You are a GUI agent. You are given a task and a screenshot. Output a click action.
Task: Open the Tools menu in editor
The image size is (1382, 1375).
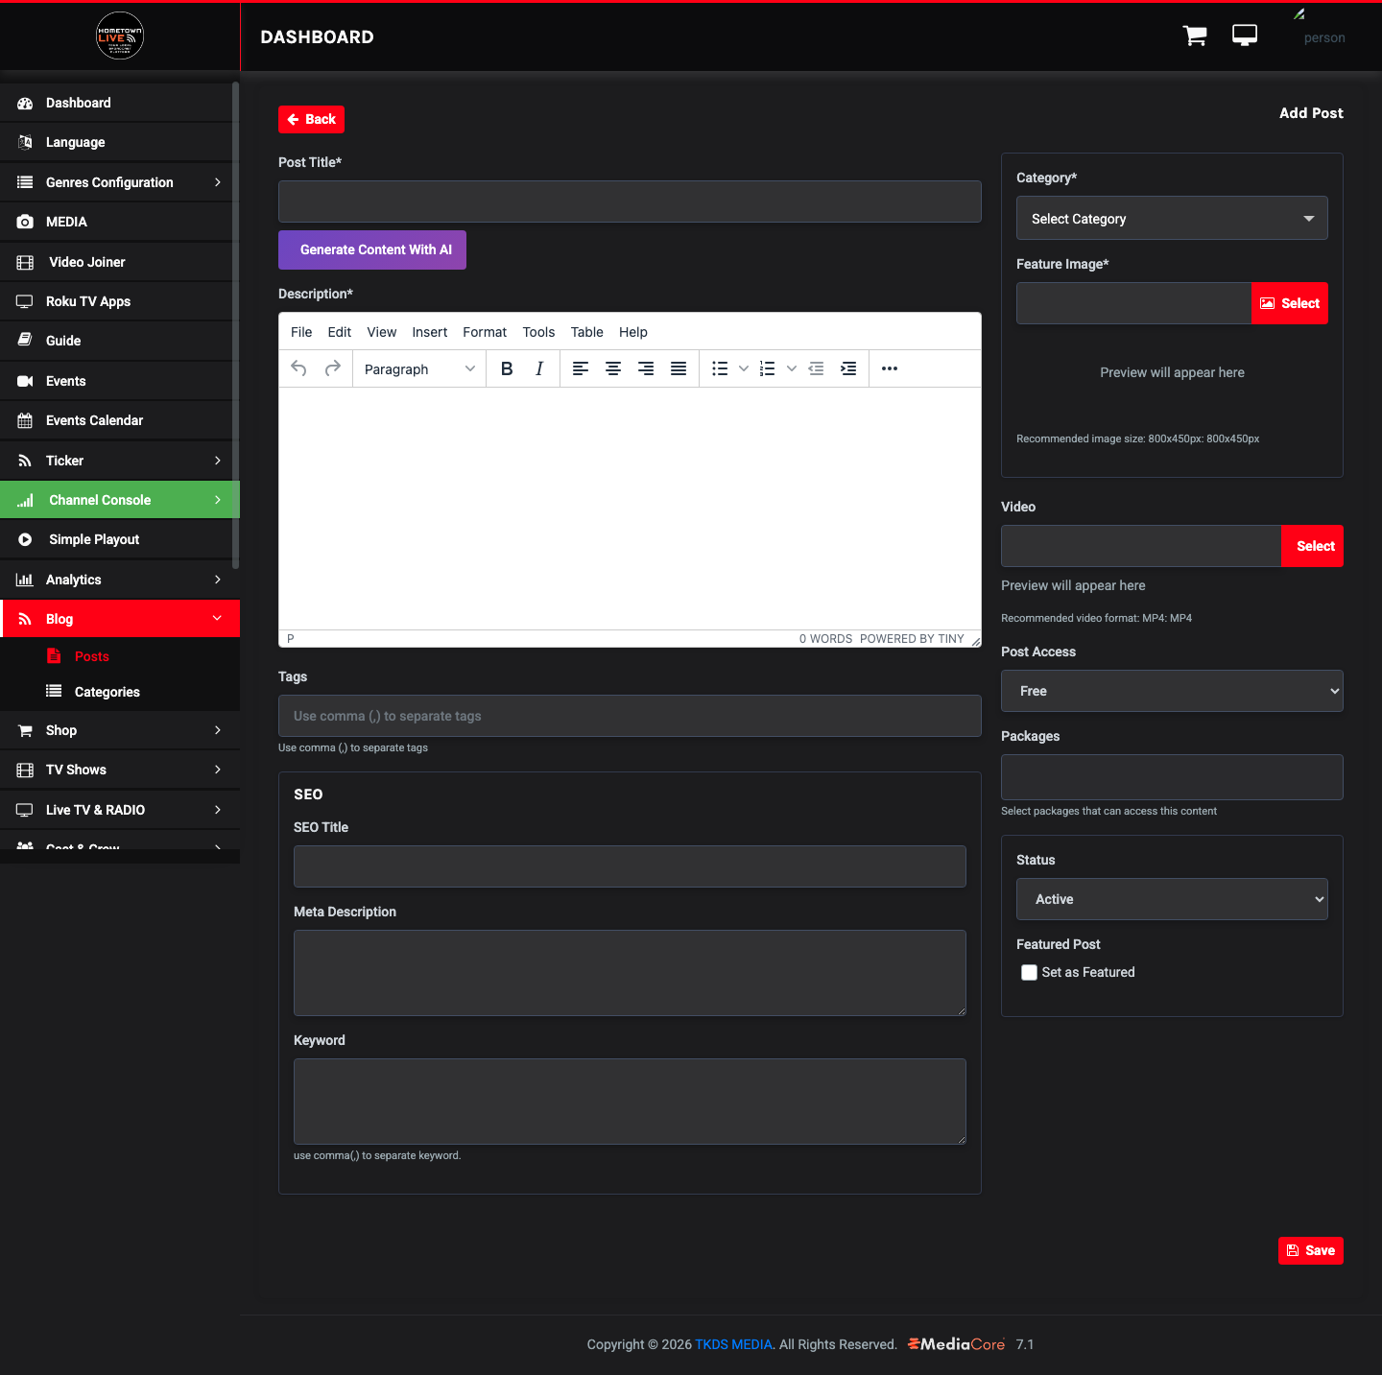(x=538, y=332)
